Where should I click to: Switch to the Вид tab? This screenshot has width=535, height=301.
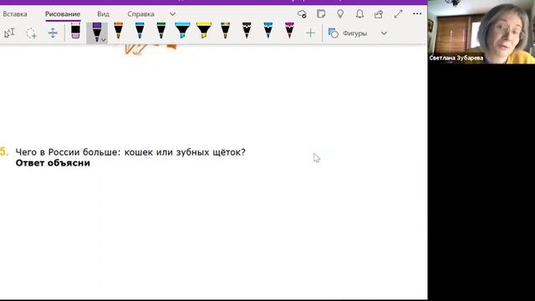coord(103,14)
